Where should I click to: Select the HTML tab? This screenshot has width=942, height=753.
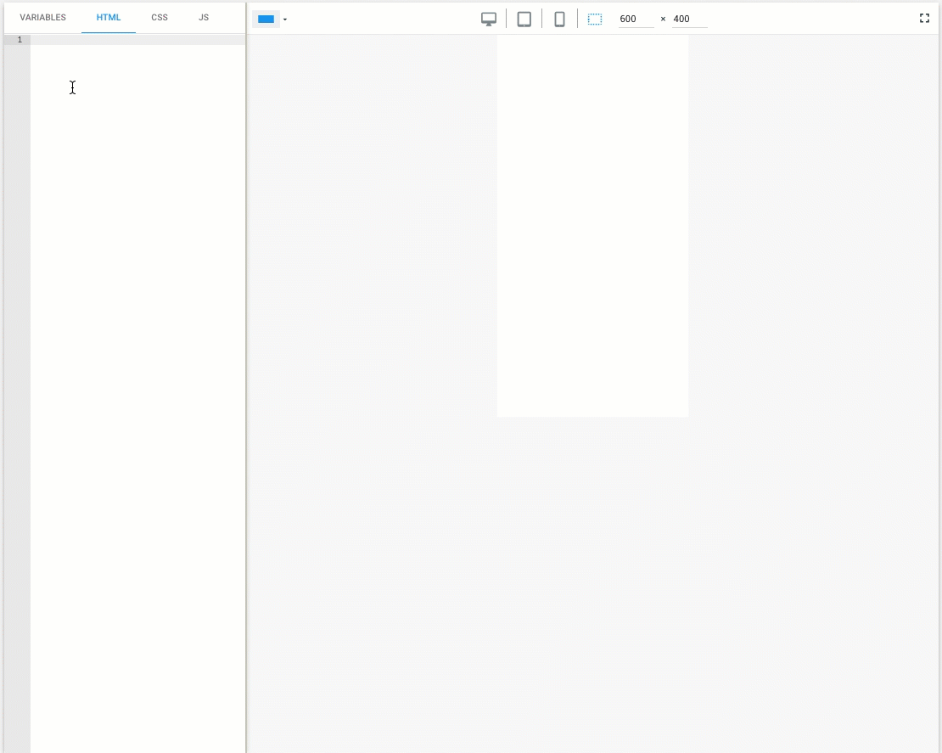coord(109,18)
